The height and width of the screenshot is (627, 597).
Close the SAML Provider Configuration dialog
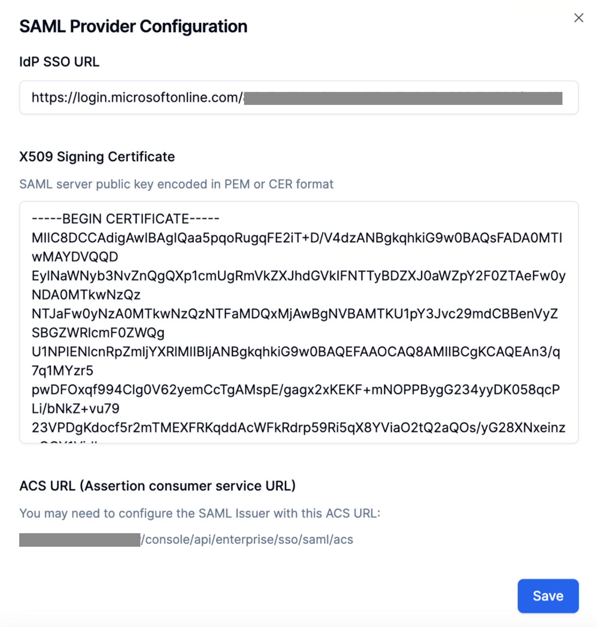(578, 18)
